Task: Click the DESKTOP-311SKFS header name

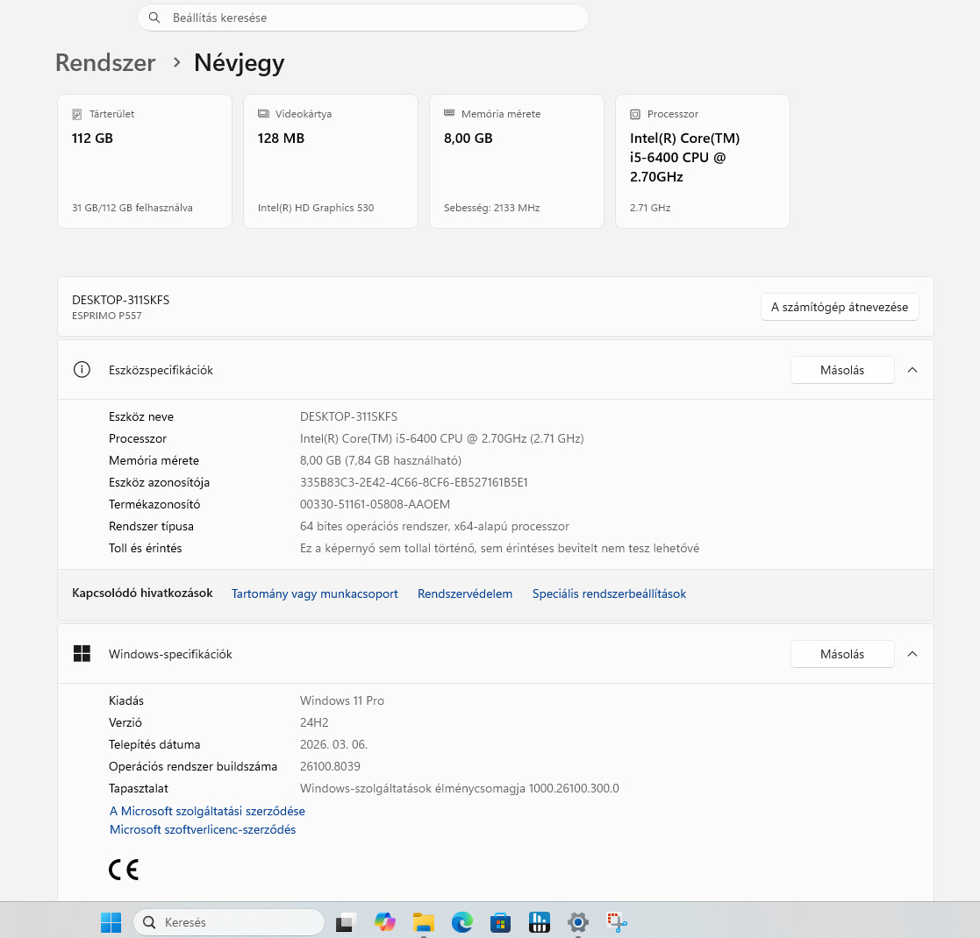Action: [120, 300]
